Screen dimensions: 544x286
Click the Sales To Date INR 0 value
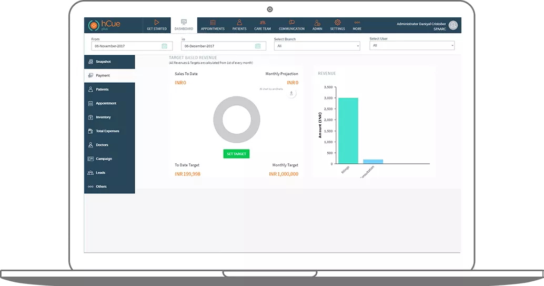(180, 83)
